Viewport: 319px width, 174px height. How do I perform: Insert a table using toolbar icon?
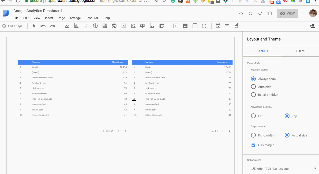tap(105, 26)
